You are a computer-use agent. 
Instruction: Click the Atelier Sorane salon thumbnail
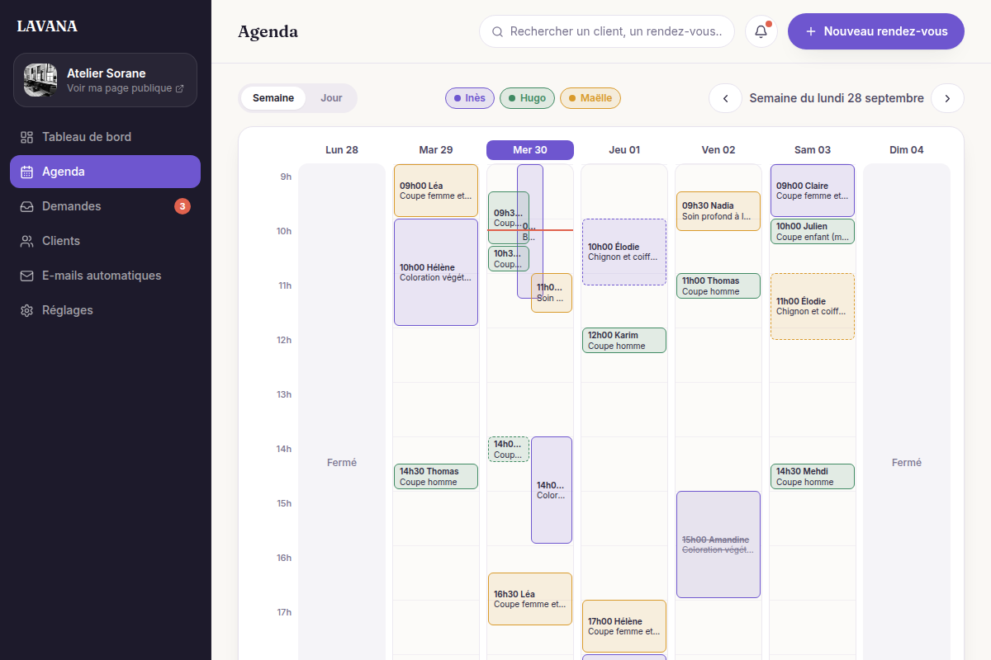click(40, 80)
